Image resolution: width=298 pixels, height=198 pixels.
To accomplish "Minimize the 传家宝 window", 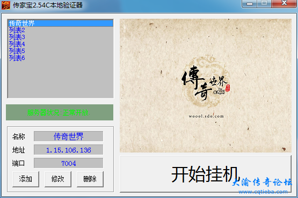I will pos(249,4).
